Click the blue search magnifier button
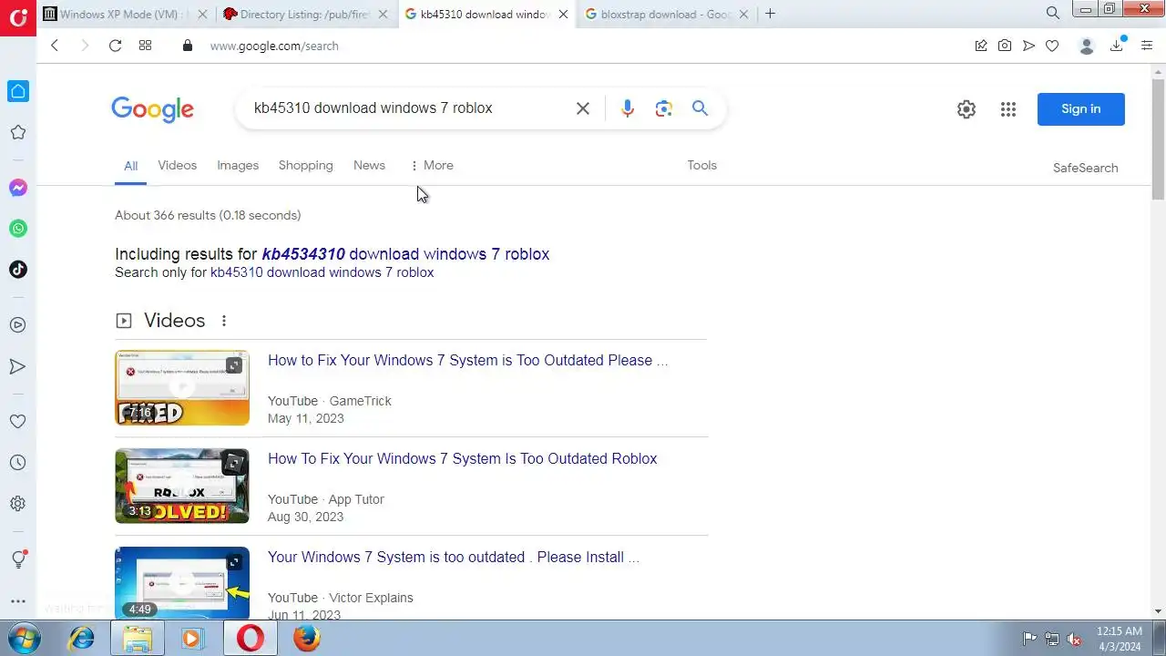The width and height of the screenshot is (1166, 656). click(700, 108)
